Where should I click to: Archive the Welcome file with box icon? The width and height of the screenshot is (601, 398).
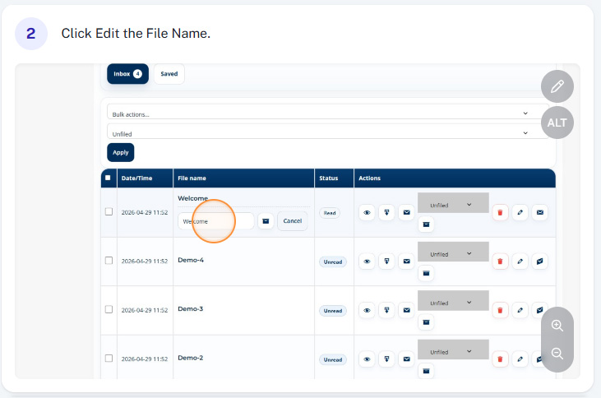click(x=426, y=224)
